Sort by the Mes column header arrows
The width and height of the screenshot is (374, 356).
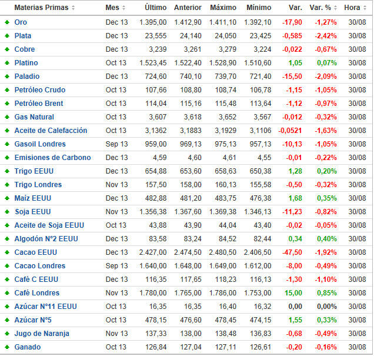tap(123, 8)
